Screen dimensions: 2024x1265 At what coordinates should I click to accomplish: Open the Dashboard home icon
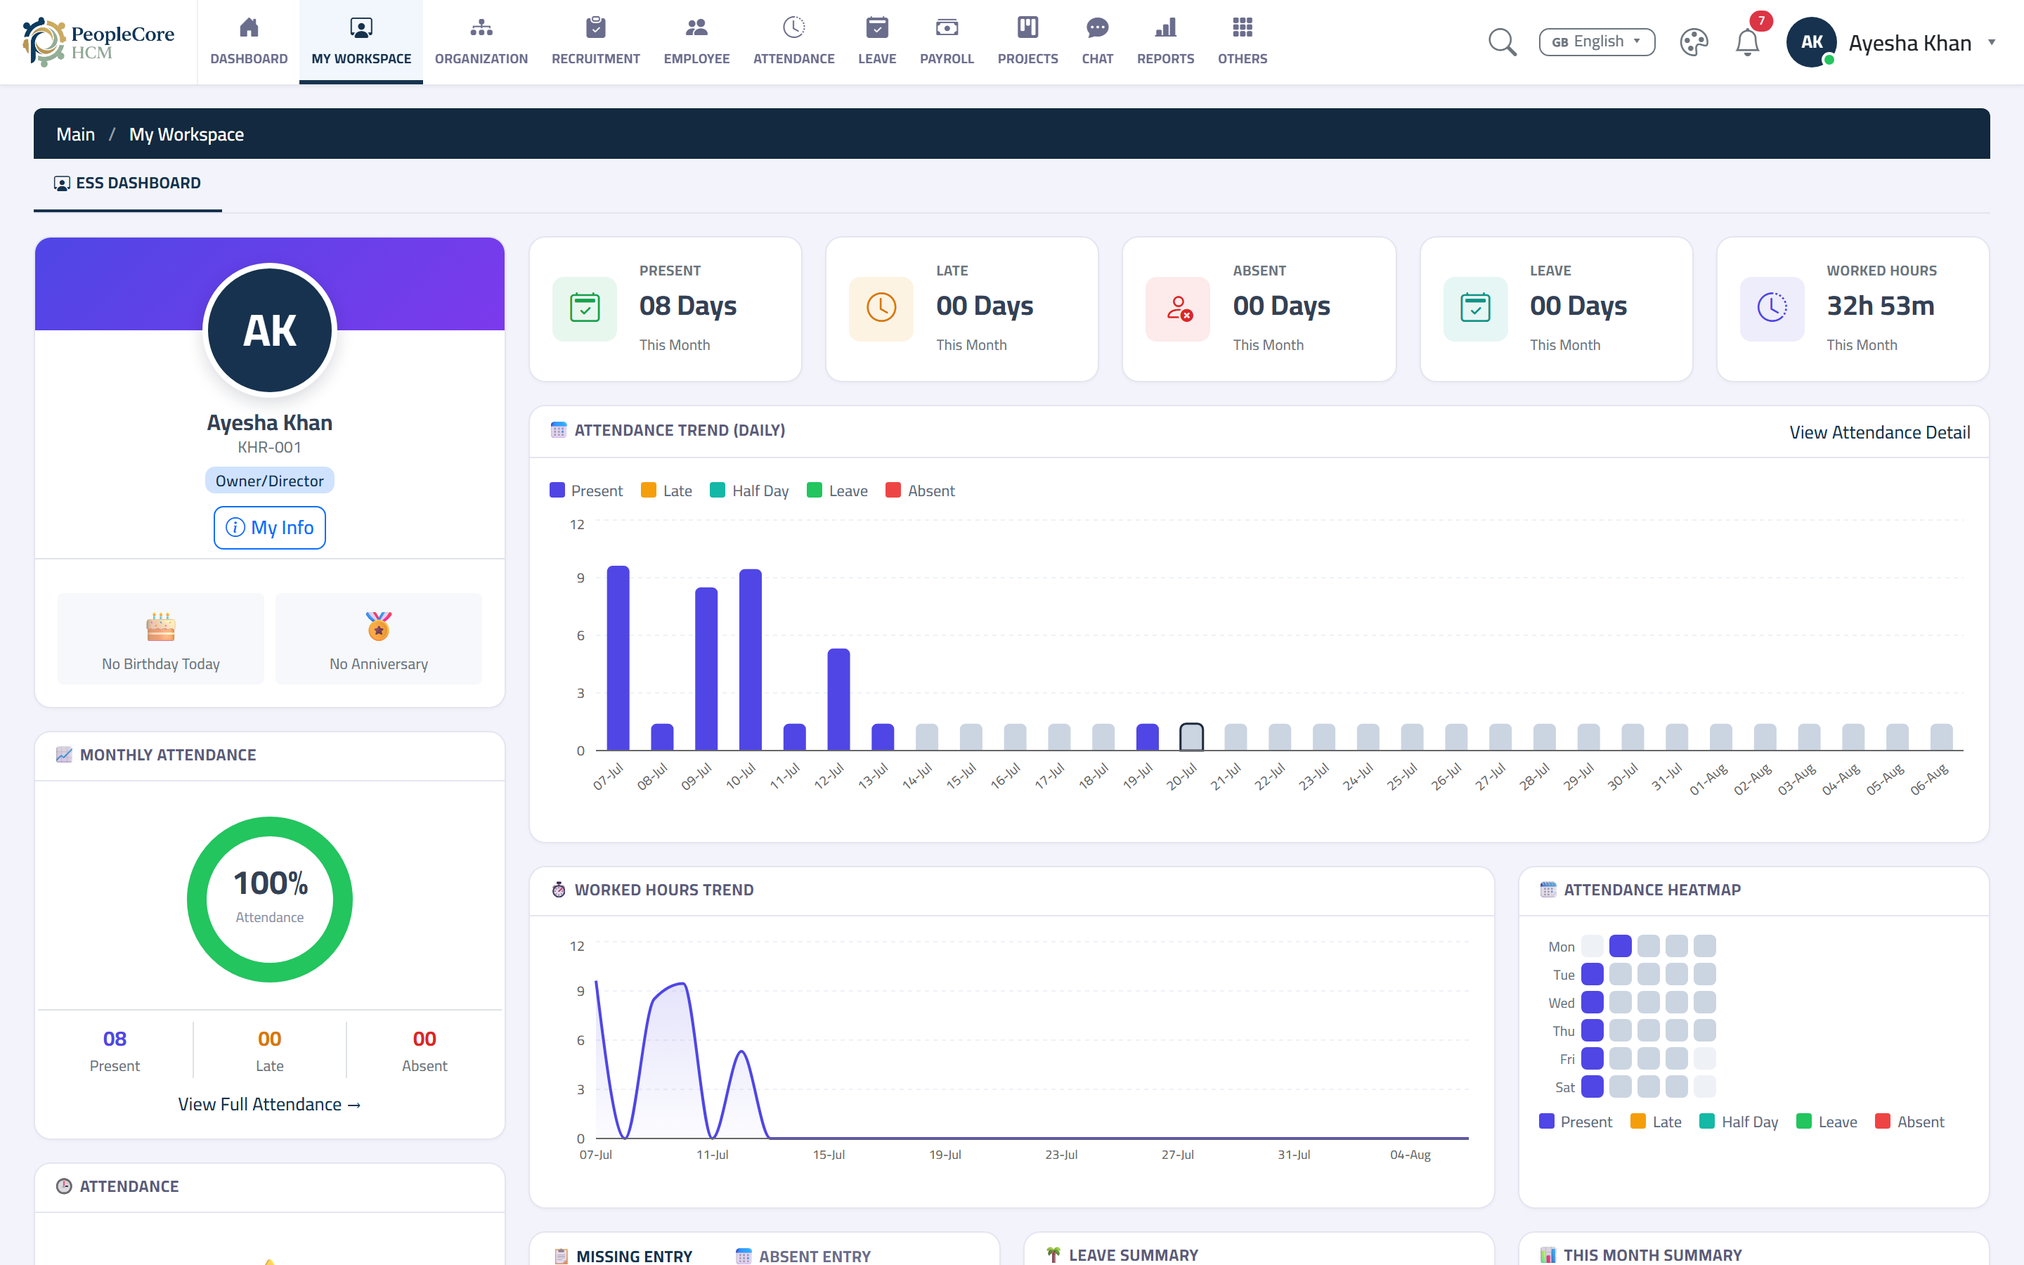point(248,27)
